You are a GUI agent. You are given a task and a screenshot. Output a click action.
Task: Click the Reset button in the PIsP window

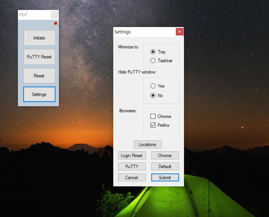tap(39, 76)
